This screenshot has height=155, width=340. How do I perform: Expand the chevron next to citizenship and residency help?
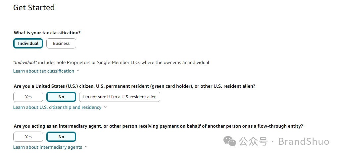[x=106, y=107]
